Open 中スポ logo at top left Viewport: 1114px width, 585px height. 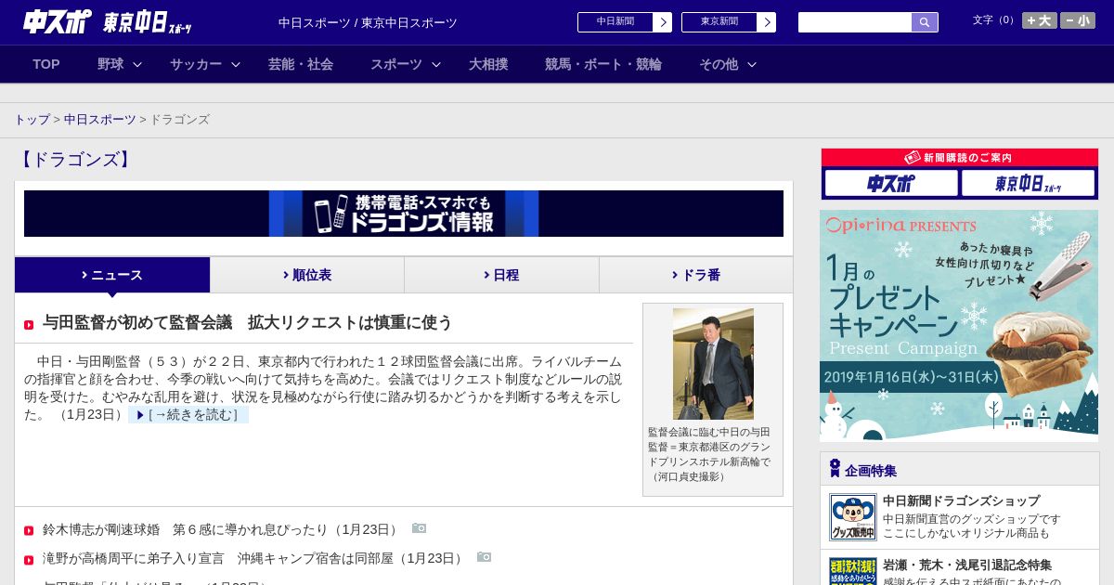click(x=58, y=21)
